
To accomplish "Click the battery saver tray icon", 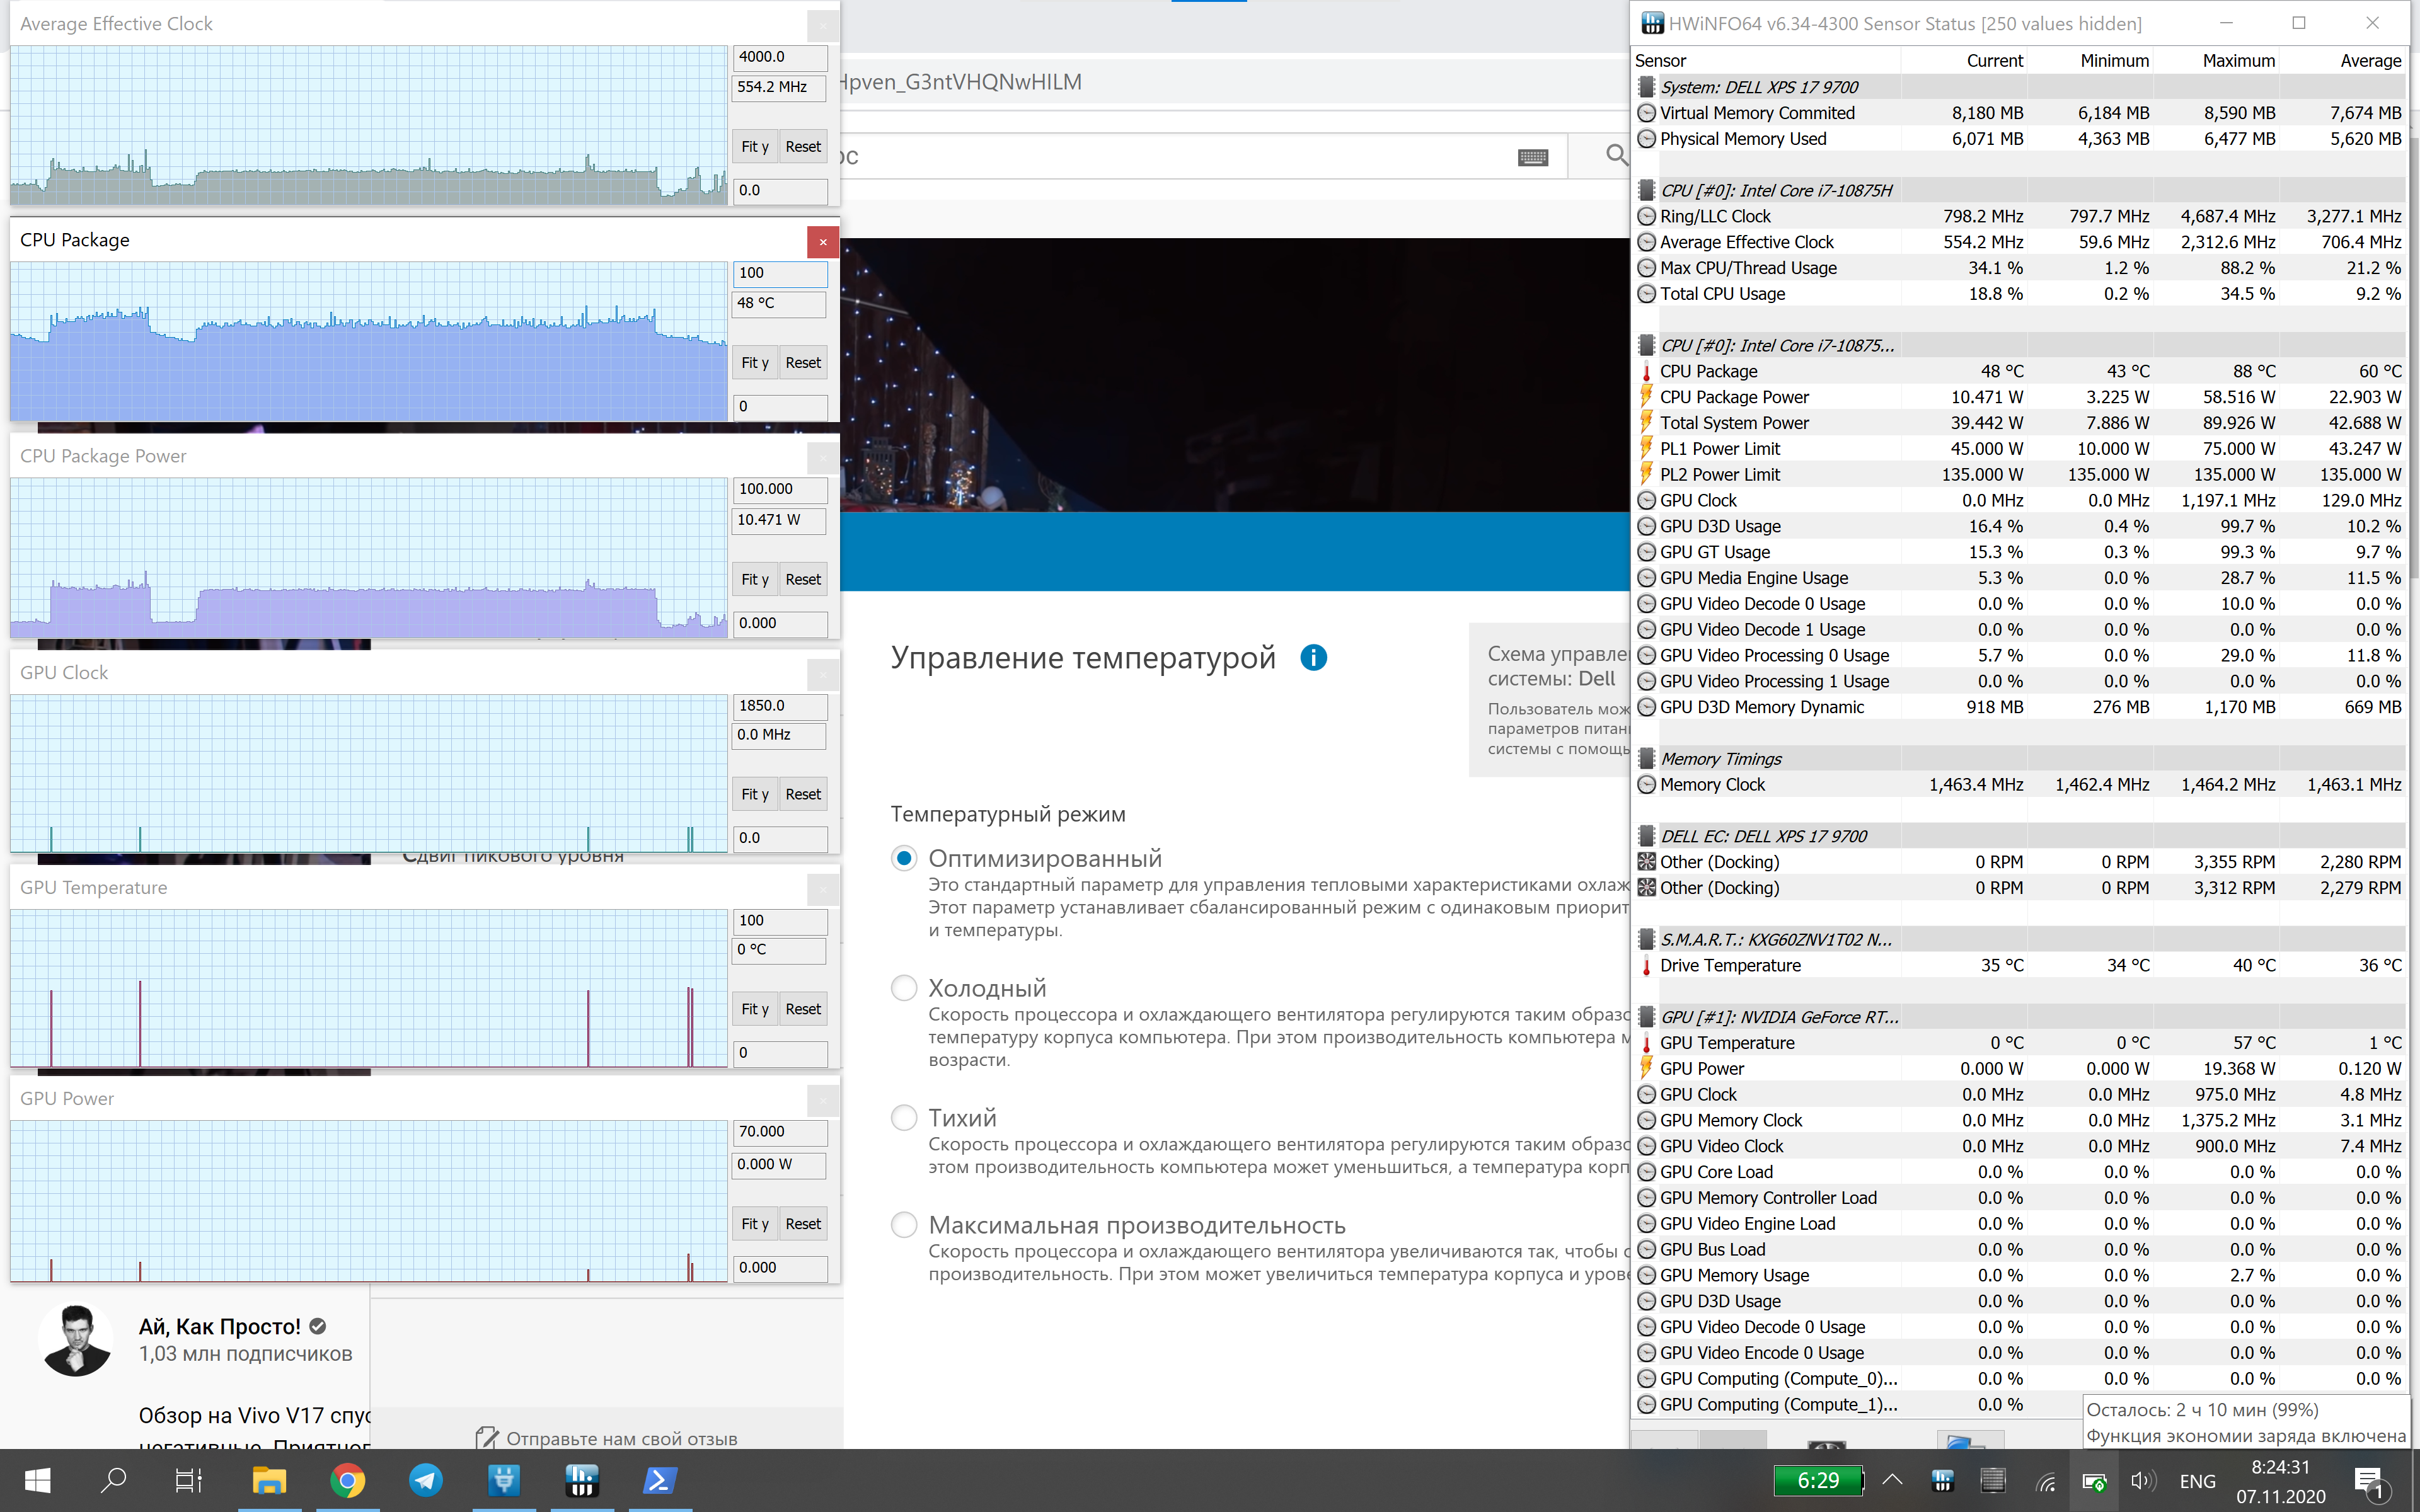I will point(2094,1482).
